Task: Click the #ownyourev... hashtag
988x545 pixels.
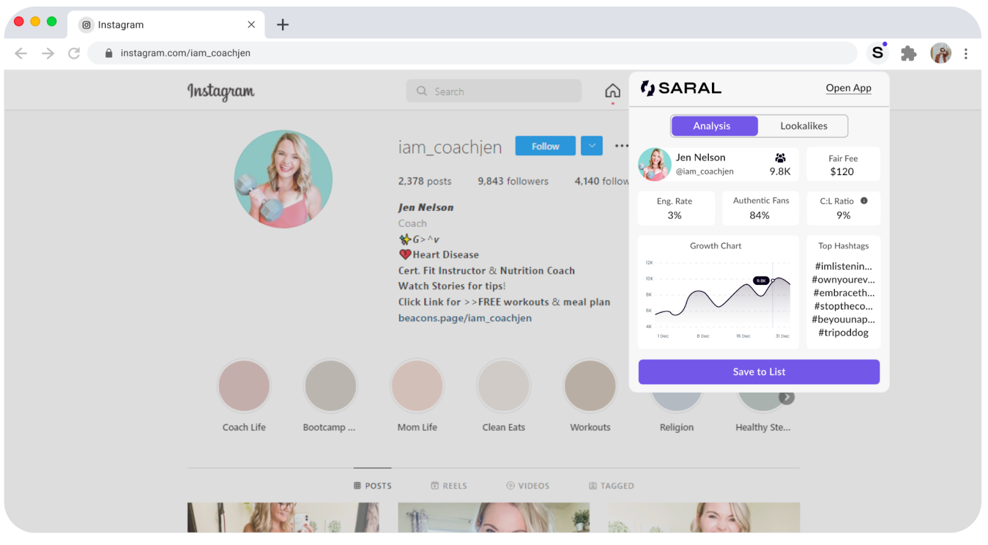Action: 844,279
